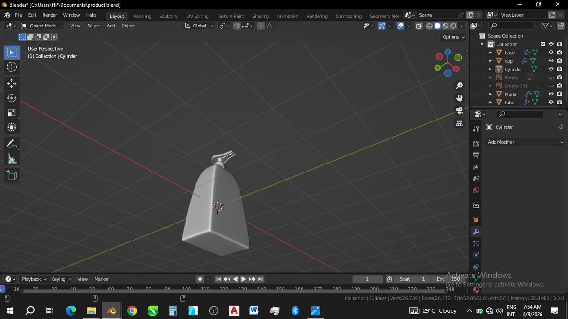Open the Playback dropdown in timeline
Viewport: 568px width, 319px height.
click(x=34, y=279)
